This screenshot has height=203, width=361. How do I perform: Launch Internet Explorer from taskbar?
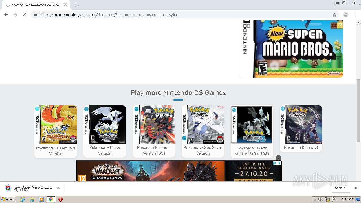point(23,199)
